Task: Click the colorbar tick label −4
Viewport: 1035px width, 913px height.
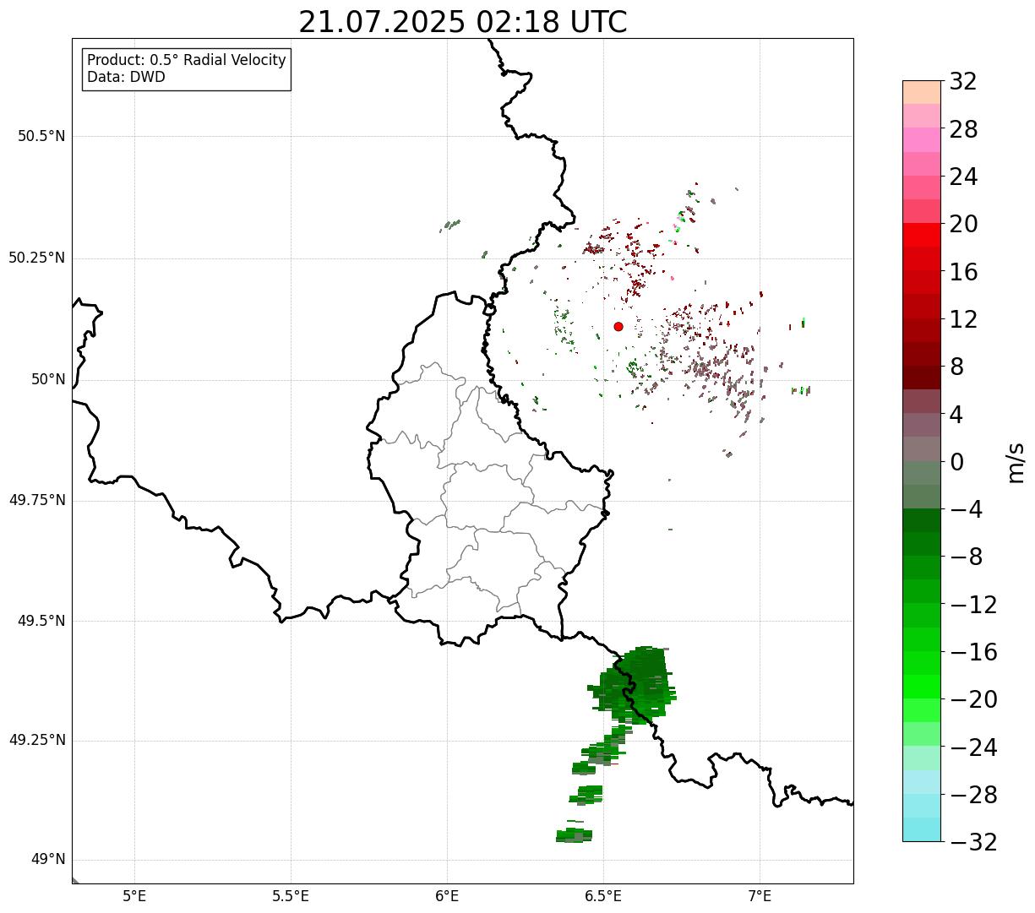Action: [965, 509]
